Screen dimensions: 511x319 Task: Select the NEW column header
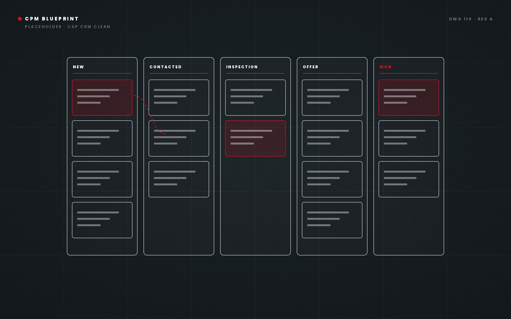(x=78, y=67)
